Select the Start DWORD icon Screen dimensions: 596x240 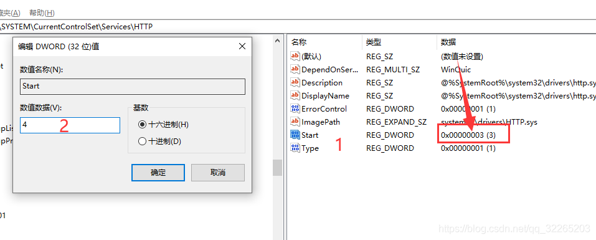(295, 135)
